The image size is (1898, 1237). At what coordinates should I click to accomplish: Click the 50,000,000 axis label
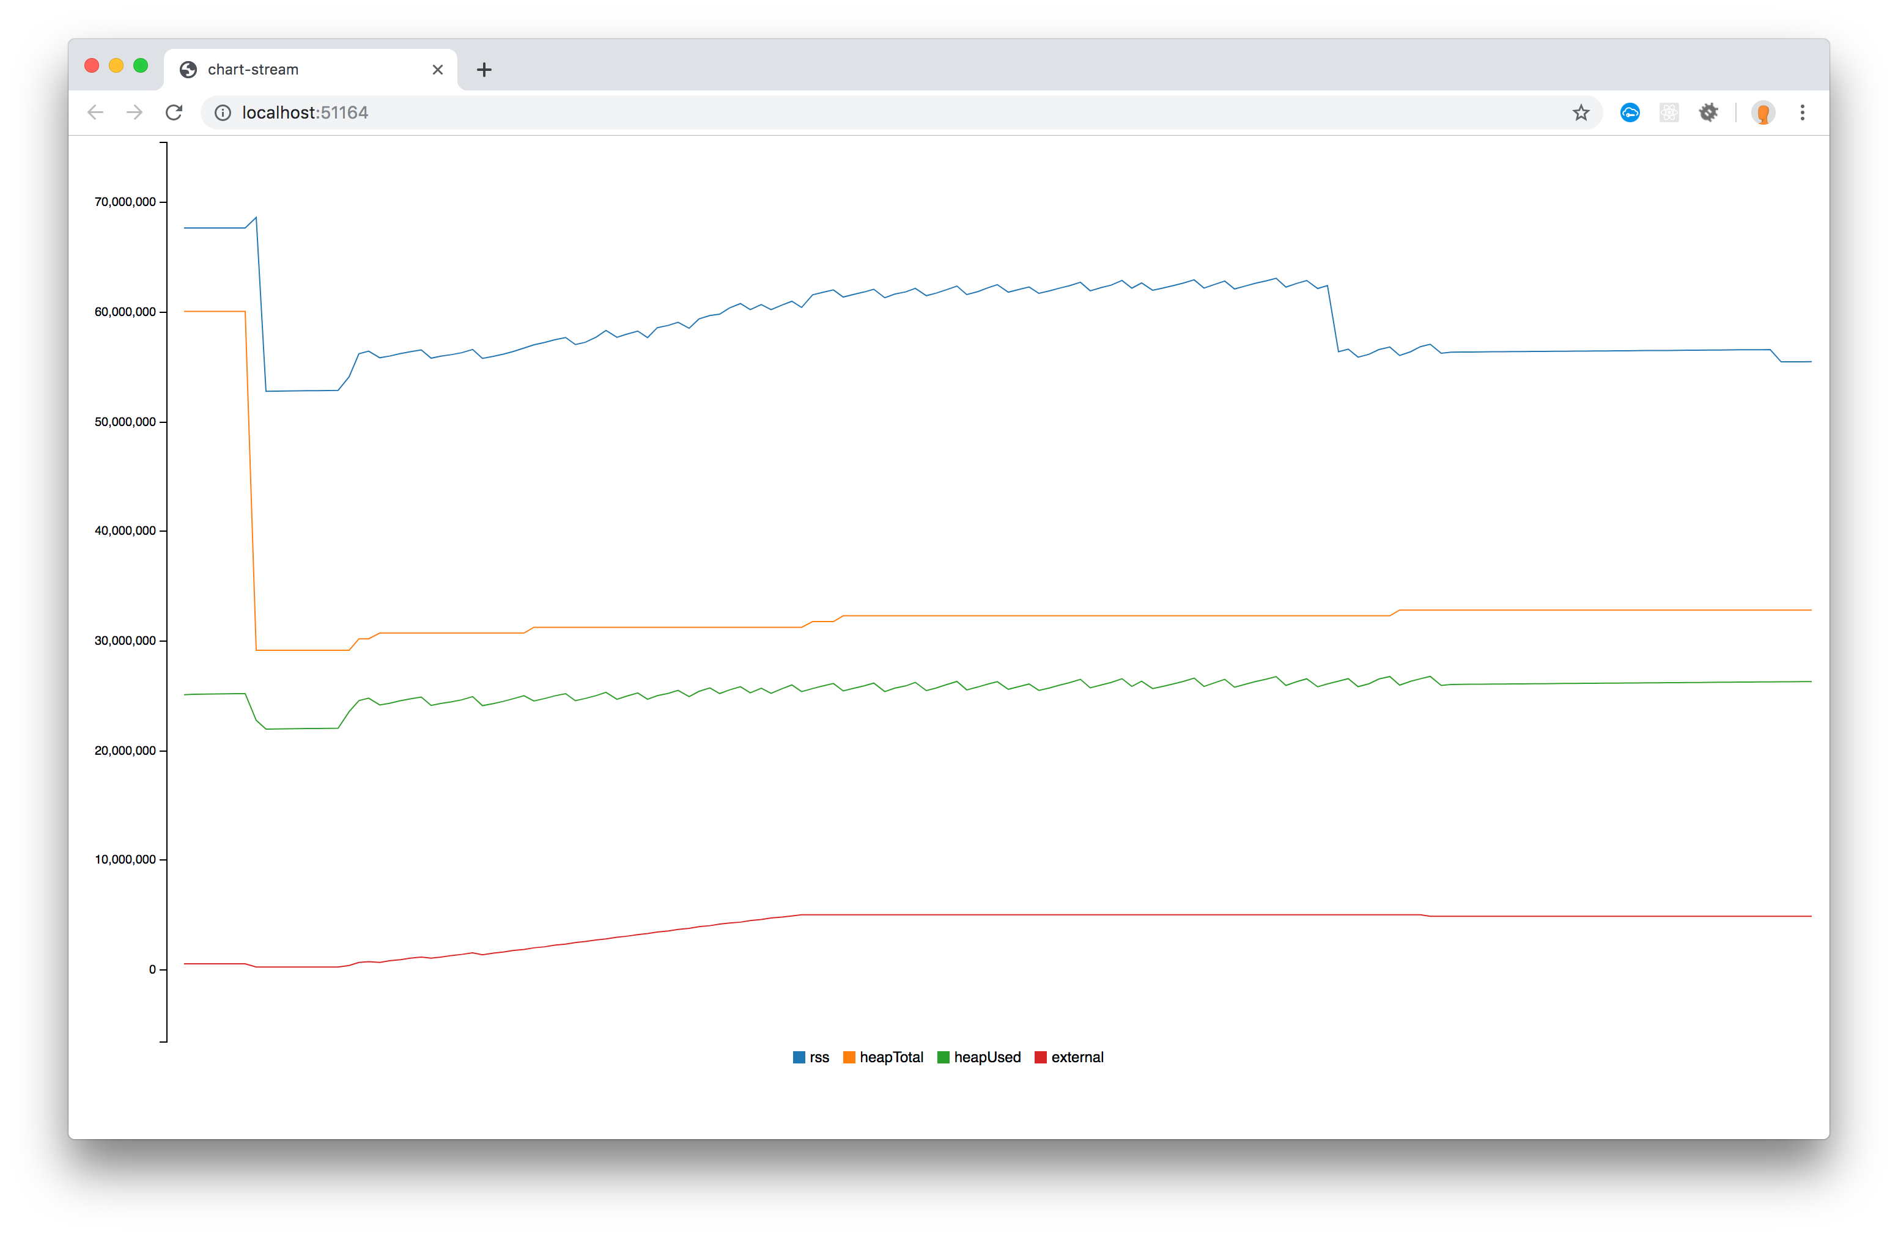tap(125, 422)
